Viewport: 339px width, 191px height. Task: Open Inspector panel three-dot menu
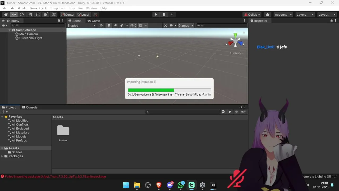[x=336, y=21]
